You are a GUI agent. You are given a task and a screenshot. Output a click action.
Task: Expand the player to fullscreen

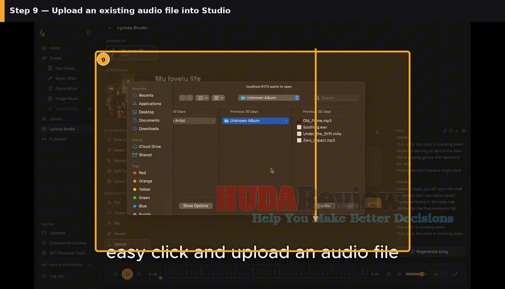(x=455, y=274)
